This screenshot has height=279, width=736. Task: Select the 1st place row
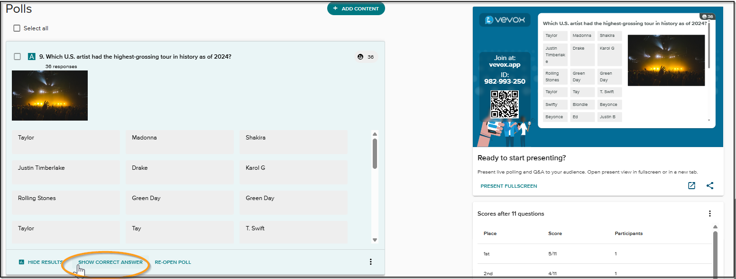pos(595,254)
